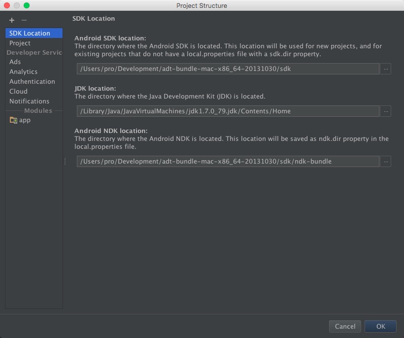Select Notifications in the sidebar
The width and height of the screenshot is (404, 338).
click(x=29, y=101)
